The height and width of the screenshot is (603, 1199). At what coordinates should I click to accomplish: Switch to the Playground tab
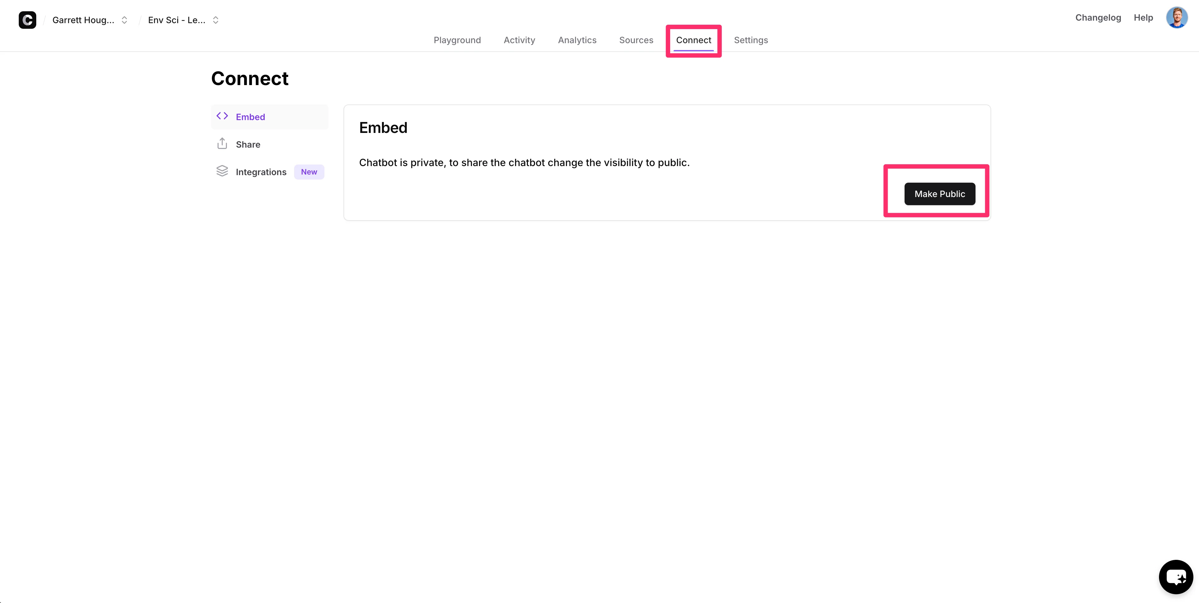pos(457,40)
